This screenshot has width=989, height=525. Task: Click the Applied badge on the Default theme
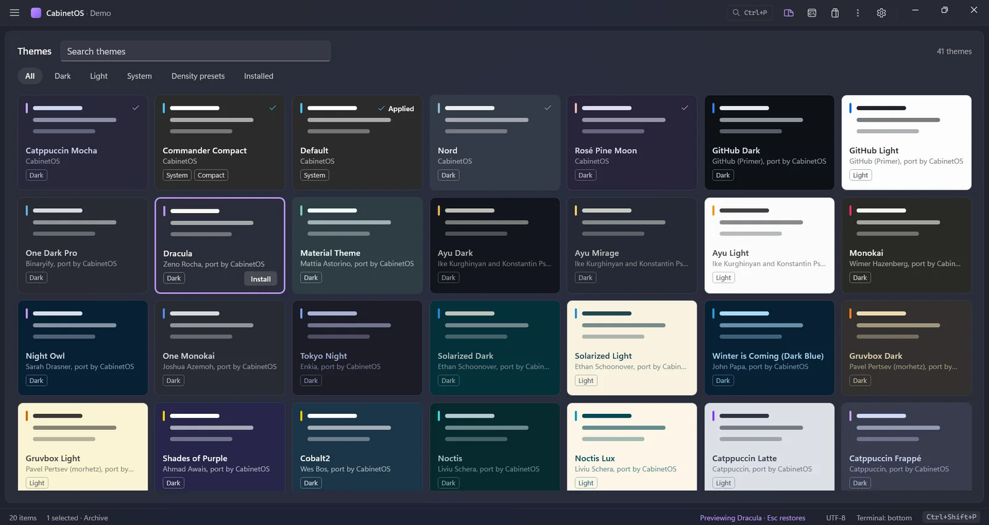[396, 109]
